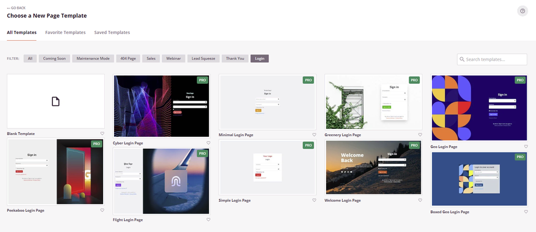
Task: Filter templates by Maintenance Mode
Action: [93, 59]
